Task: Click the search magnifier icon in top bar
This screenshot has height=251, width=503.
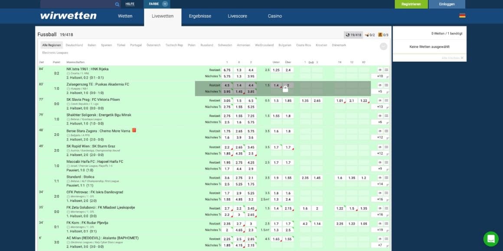Action: tap(117, 4)
